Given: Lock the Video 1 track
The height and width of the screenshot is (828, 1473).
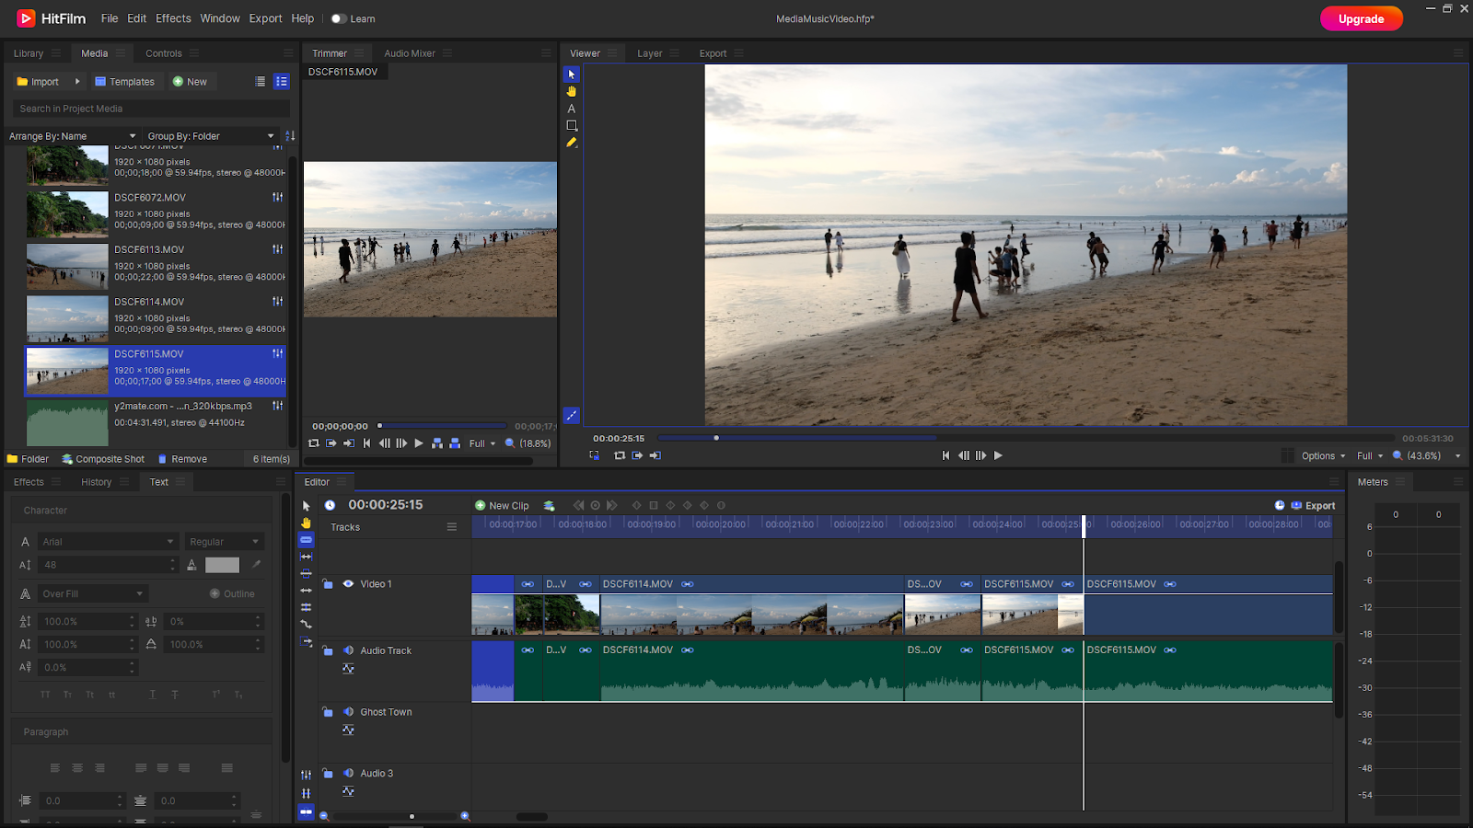Looking at the screenshot, I should point(327,583).
